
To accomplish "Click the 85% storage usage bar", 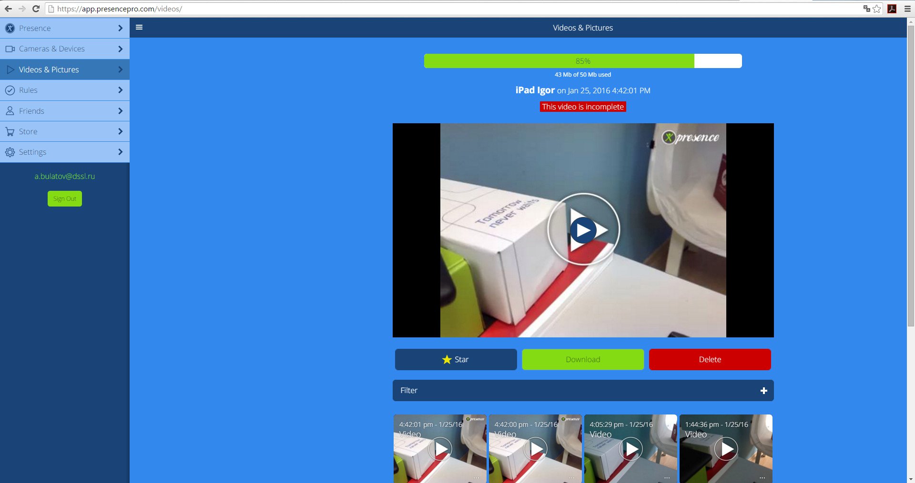I will pyautogui.click(x=582, y=61).
